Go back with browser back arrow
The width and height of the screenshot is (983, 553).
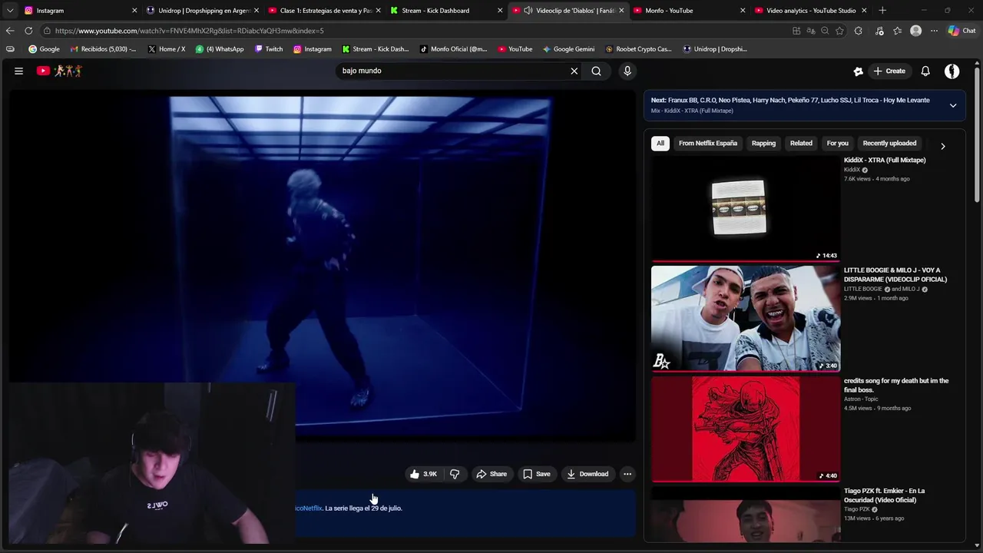pyautogui.click(x=9, y=31)
